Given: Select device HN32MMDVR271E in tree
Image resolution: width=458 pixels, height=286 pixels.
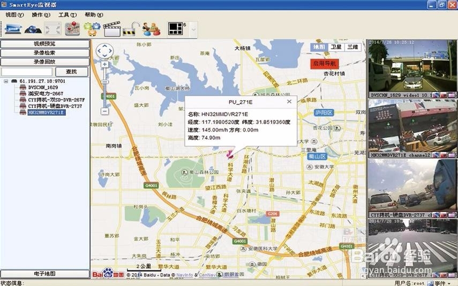Looking at the screenshot, I should click(47, 112).
